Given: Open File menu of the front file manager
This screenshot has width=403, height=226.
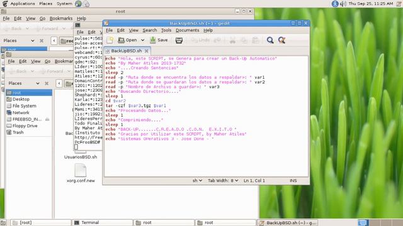Looking at the screenshot, I should [x=11, y=62].
